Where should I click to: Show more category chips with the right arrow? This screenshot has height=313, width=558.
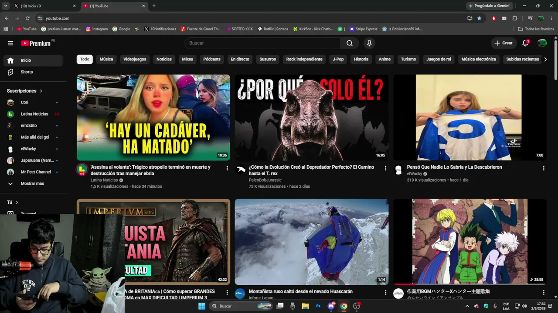(x=545, y=59)
